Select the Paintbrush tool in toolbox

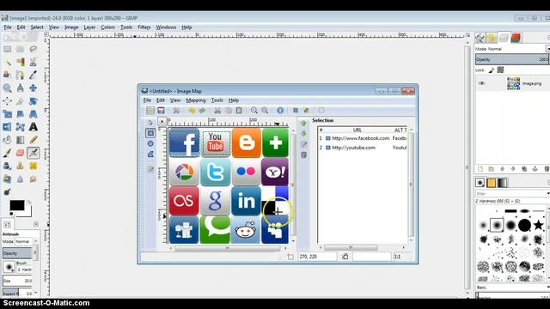point(8,153)
